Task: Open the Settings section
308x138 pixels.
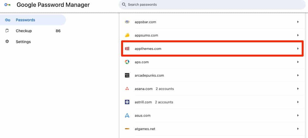Action: pyautogui.click(x=33, y=42)
